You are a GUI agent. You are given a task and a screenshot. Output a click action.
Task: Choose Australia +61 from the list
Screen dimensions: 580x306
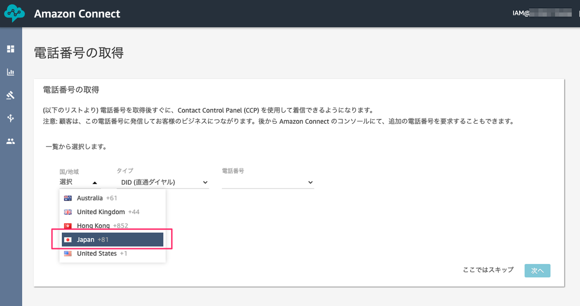point(113,198)
